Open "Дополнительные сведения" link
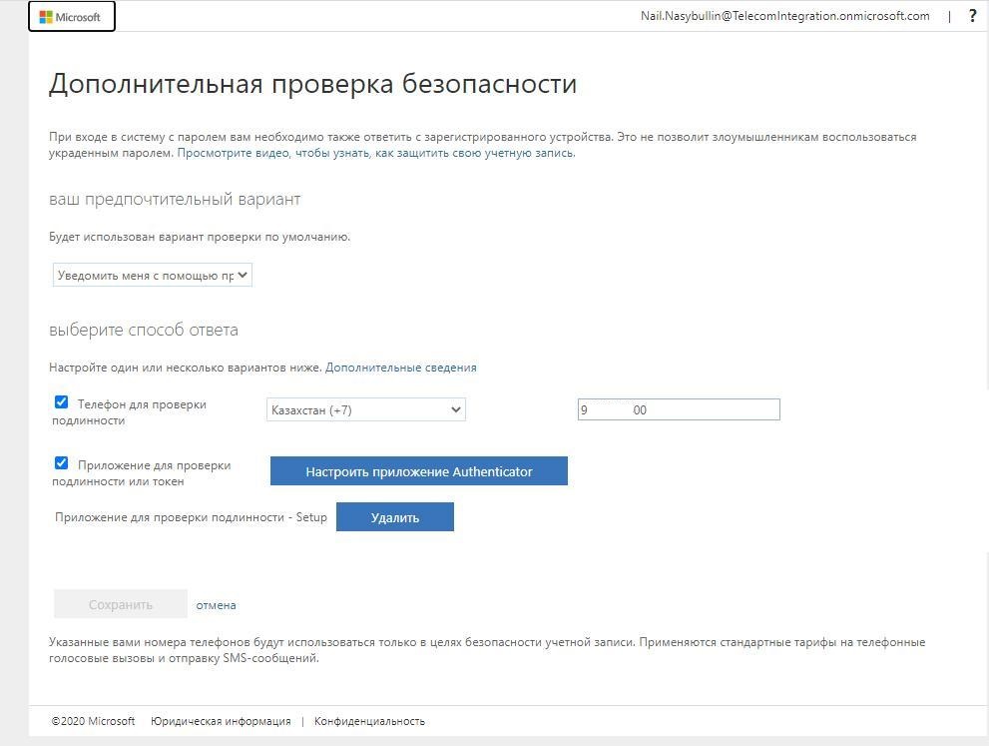Image resolution: width=989 pixels, height=746 pixels. click(401, 368)
